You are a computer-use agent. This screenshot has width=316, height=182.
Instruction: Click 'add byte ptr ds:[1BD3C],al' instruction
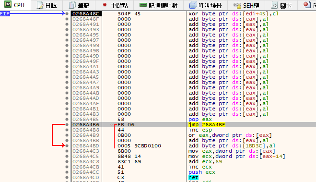tap(232, 146)
